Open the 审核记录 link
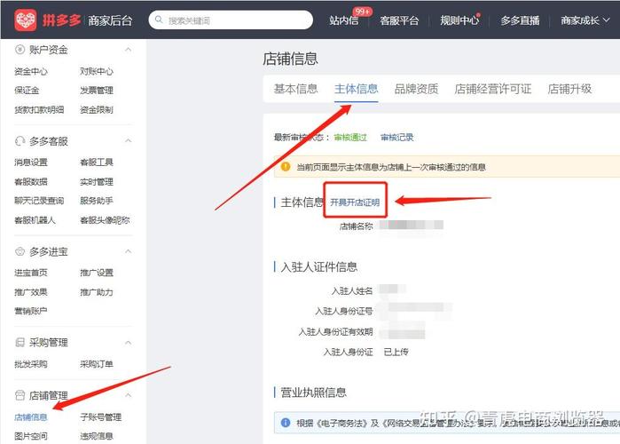The width and height of the screenshot is (620, 444). click(397, 138)
